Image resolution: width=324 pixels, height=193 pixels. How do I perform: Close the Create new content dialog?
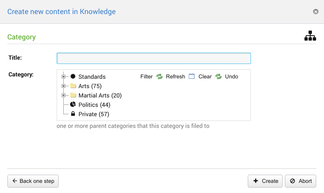coord(316,12)
